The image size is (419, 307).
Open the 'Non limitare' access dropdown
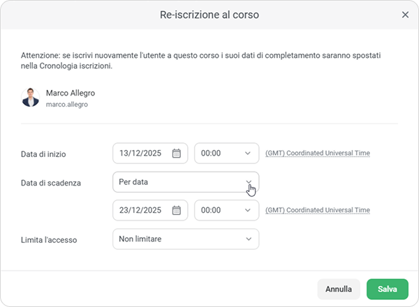[x=185, y=239]
